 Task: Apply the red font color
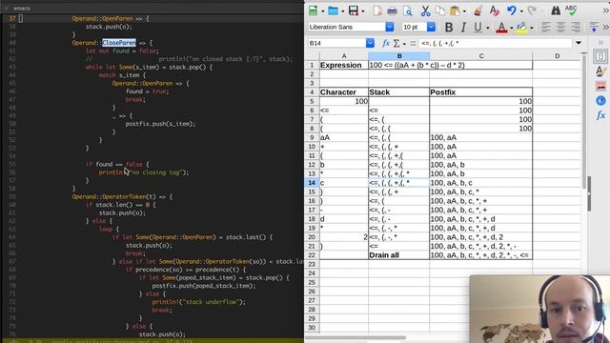(x=502, y=28)
